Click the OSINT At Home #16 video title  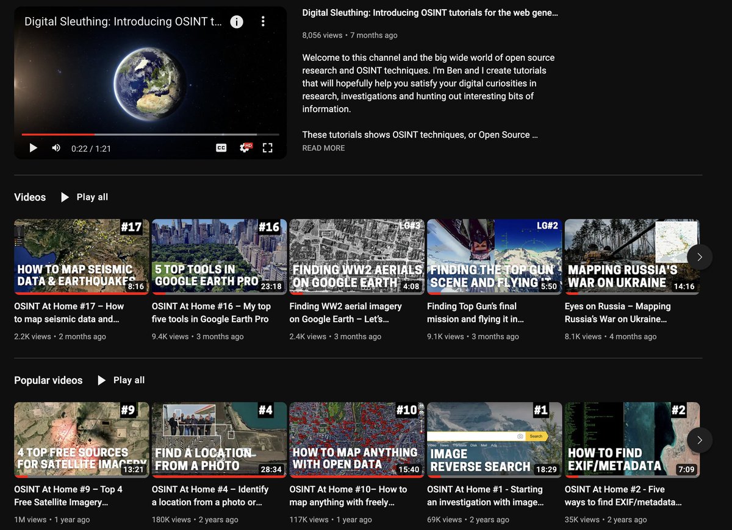coord(211,313)
